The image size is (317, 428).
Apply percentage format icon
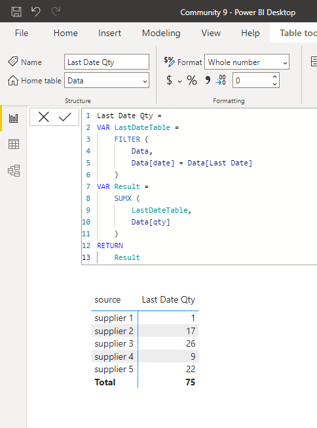click(x=192, y=80)
